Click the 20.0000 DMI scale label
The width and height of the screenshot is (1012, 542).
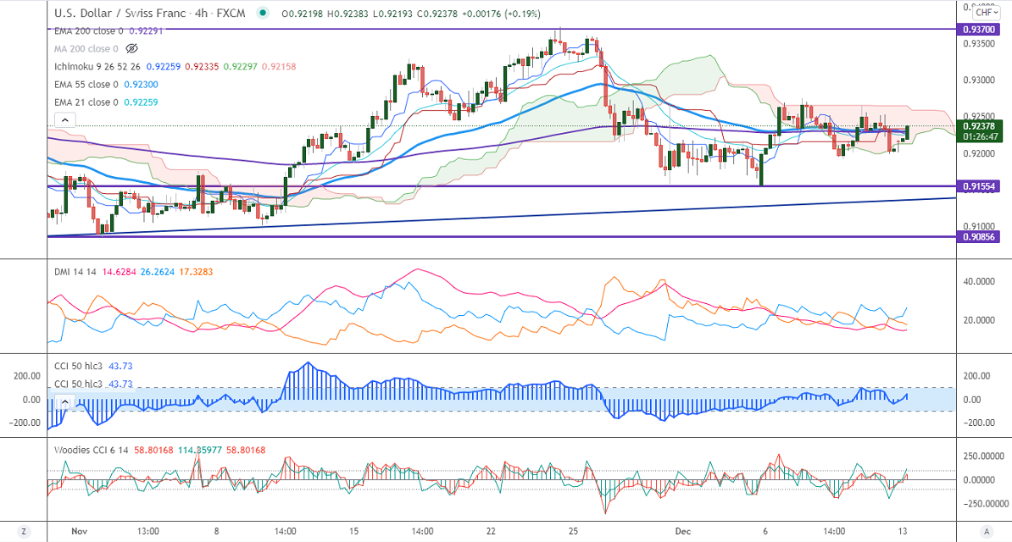click(978, 320)
